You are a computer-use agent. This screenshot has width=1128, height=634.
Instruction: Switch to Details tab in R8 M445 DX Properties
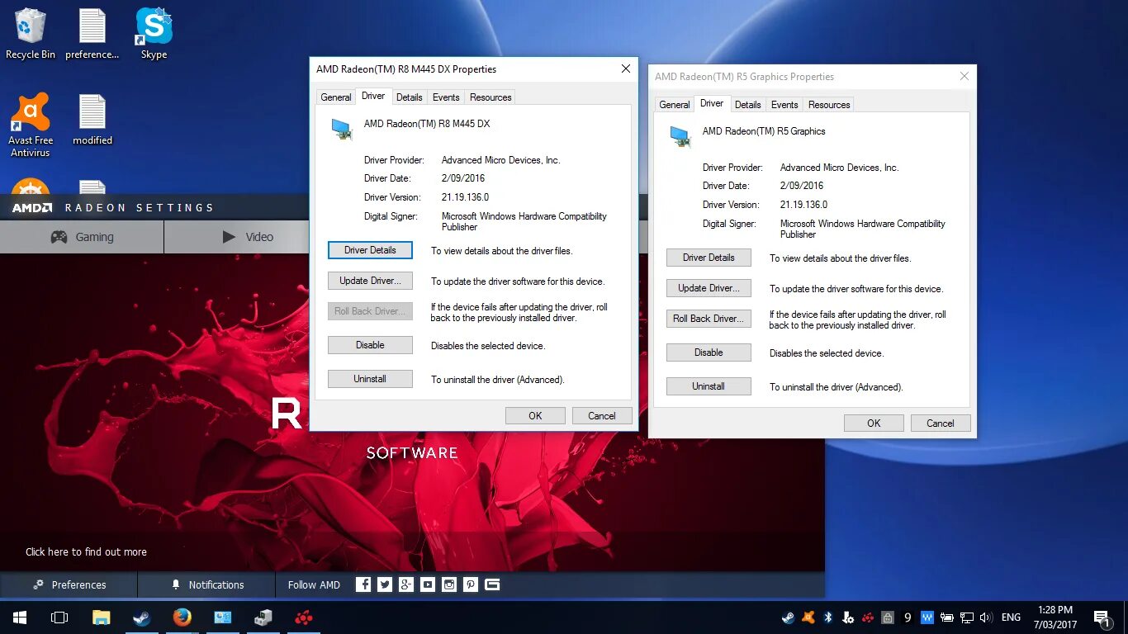[410, 97]
